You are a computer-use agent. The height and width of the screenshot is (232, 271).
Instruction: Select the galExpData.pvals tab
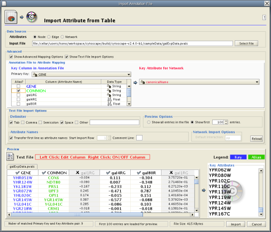[x=22, y=166]
